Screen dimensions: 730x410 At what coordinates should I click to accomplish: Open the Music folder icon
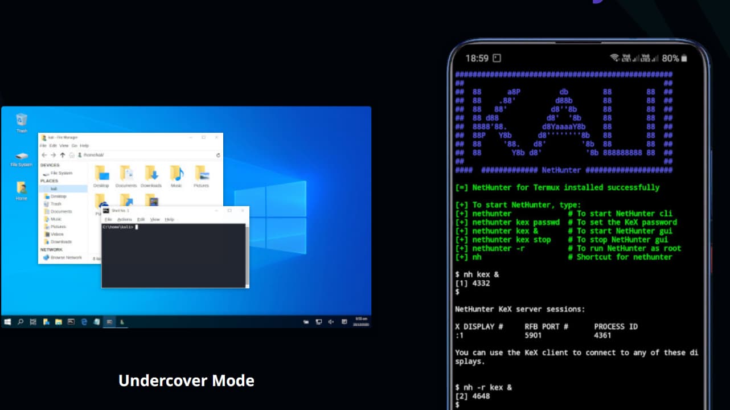177,177
